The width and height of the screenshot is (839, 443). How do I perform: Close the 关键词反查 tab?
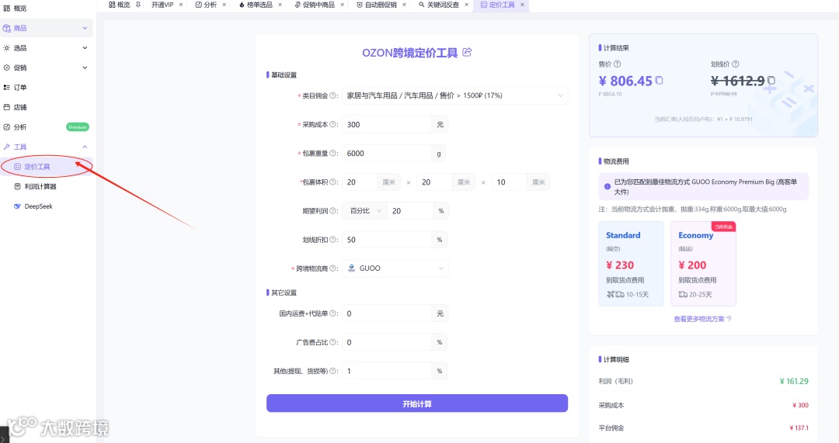point(467,5)
